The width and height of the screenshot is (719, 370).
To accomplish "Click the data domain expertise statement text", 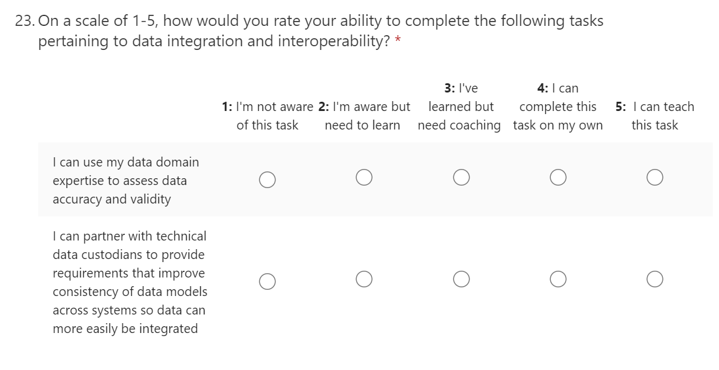I will tap(126, 181).
